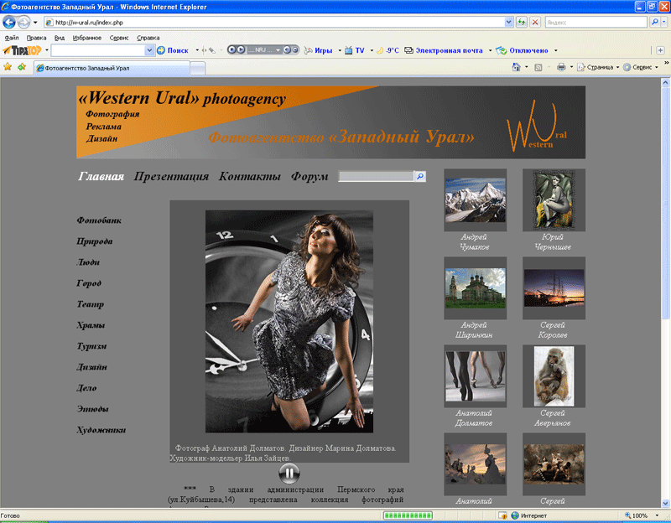Click the RSS feeds icon
Image resolution: width=671 pixels, height=523 pixels.
538,67
